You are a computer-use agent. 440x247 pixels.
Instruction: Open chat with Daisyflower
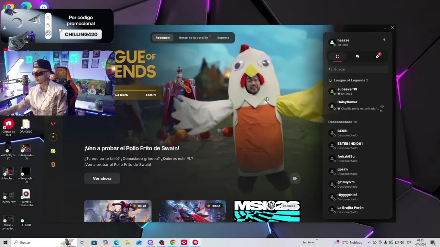(357, 106)
